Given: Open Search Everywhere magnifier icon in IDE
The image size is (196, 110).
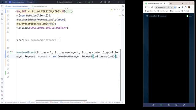Looking at the screenshot, I should [x=105, y=2].
